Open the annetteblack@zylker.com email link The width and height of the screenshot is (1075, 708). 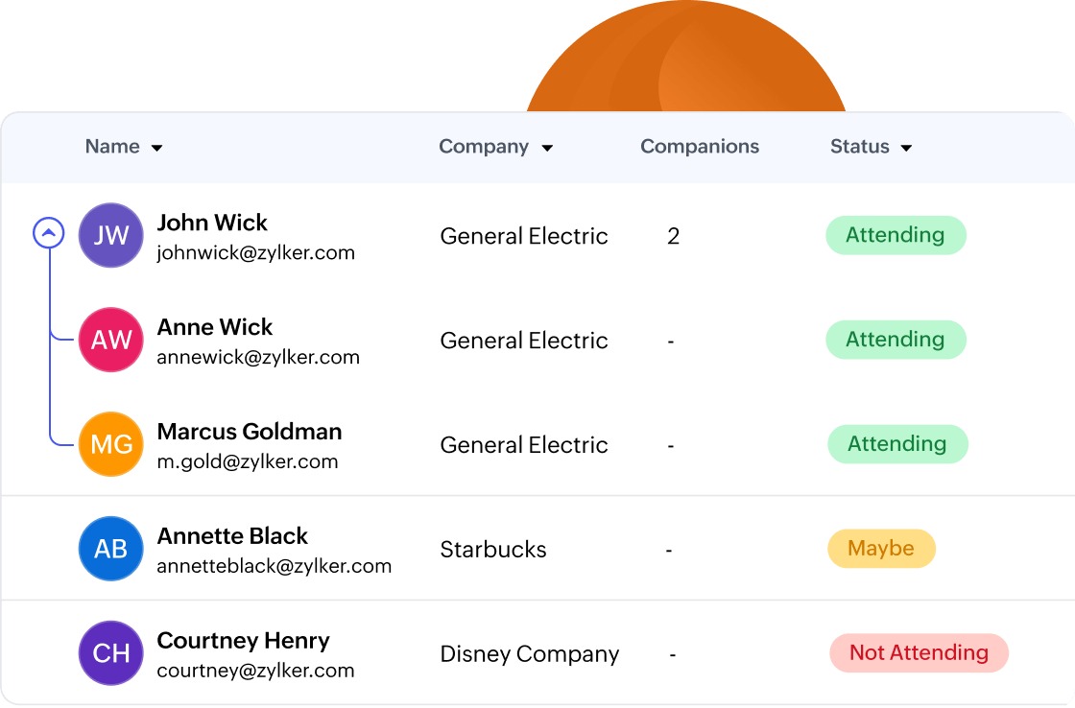(x=274, y=566)
